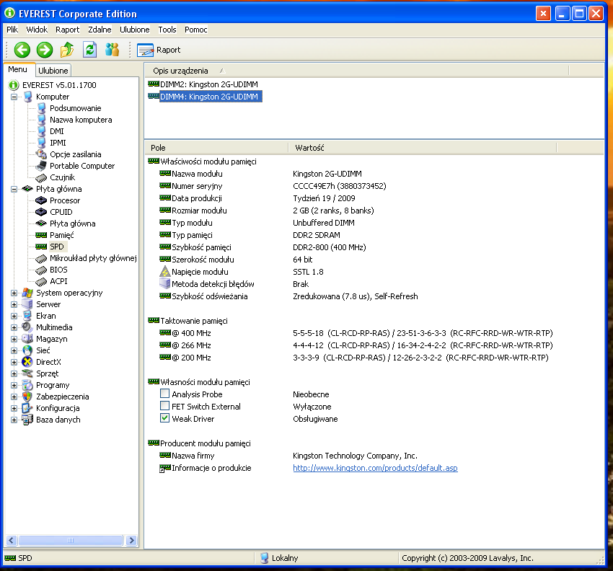Select the BIOS chip icon
Screen dimensions: 613x571
(x=41, y=270)
